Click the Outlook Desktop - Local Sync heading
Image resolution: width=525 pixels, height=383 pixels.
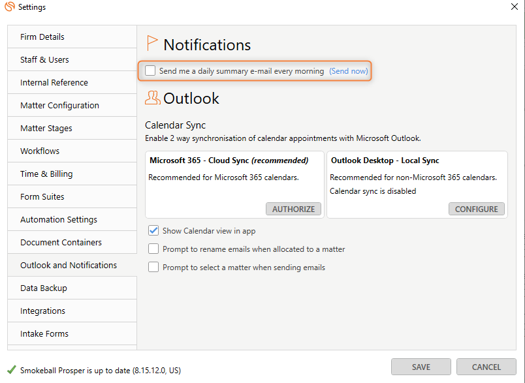point(385,161)
